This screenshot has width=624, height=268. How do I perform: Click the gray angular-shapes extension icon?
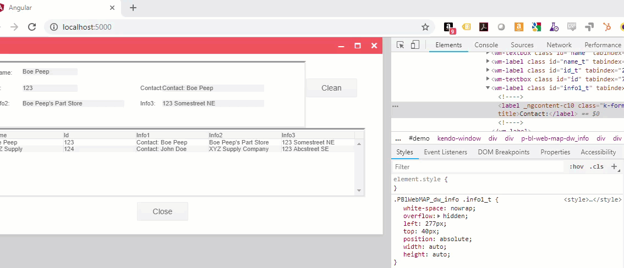(589, 27)
